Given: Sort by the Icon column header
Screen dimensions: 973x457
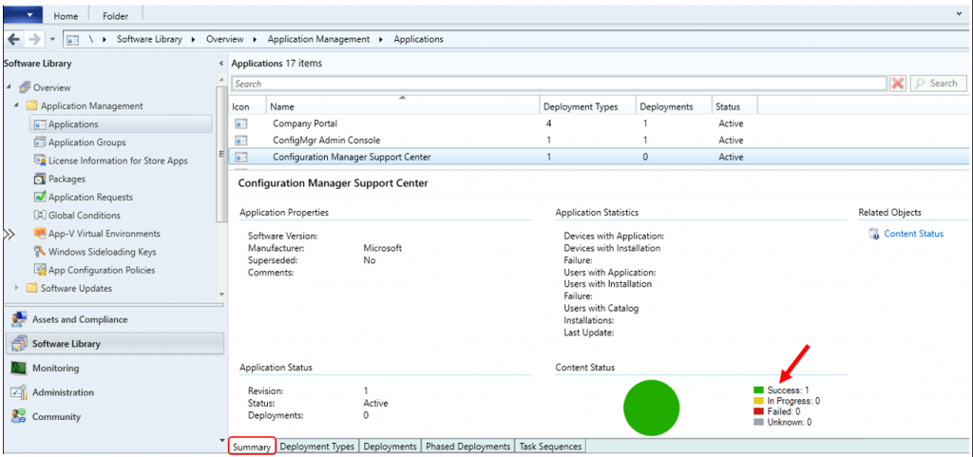Looking at the screenshot, I should coord(248,106).
